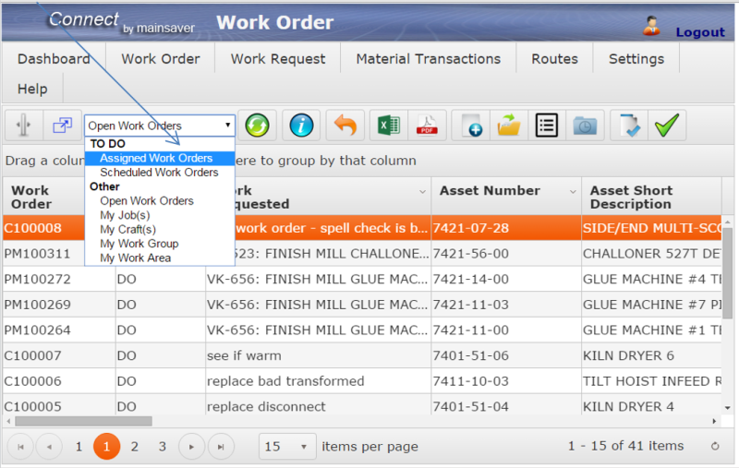Viewport: 739px width, 468px height.
Task: Create a new work order document
Action: 471,126
